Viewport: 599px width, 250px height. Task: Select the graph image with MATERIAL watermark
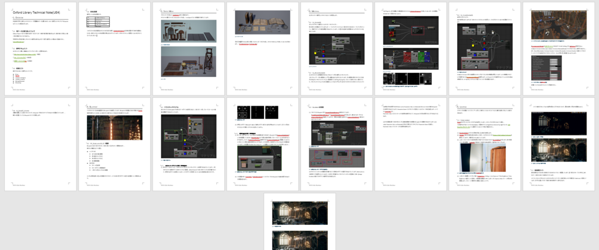click(411, 30)
